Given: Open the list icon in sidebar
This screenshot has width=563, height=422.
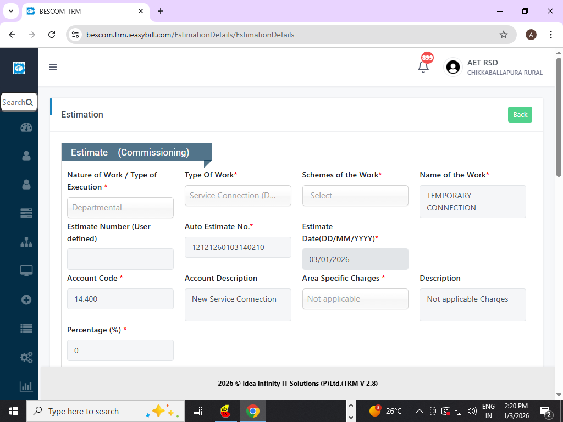Looking at the screenshot, I should tap(26, 329).
